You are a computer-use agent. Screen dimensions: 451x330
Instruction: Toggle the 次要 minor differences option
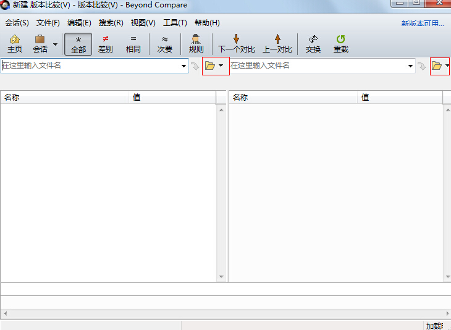(165, 44)
